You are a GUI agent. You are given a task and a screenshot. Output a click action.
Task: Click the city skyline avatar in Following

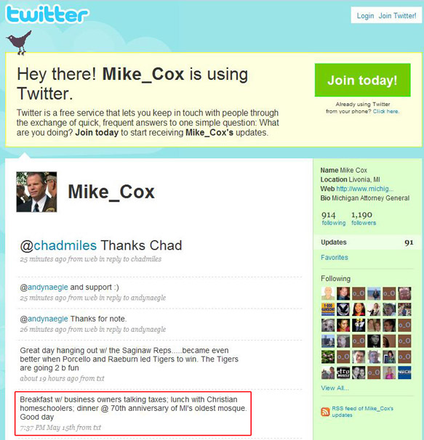[x=328, y=341]
